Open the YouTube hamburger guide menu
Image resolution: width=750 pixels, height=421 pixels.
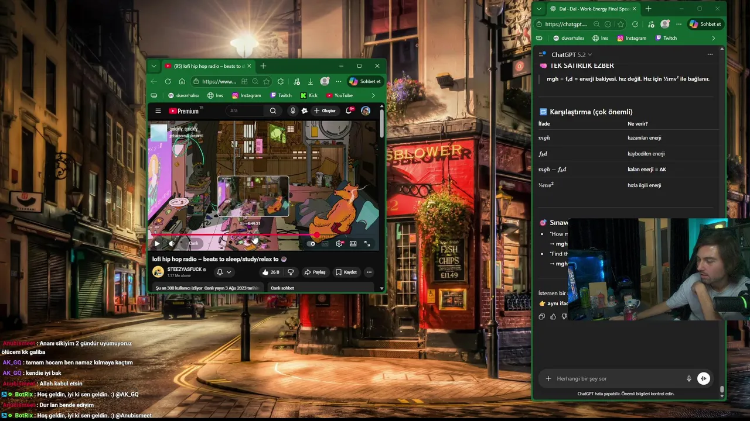[158, 111]
